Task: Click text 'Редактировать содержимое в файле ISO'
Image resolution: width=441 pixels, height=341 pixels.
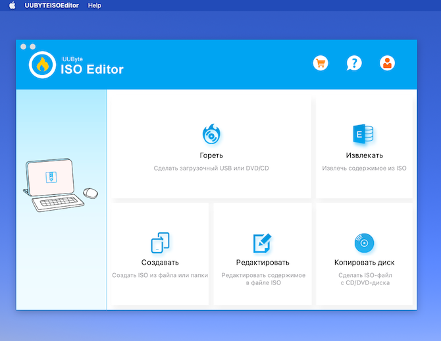Action: (x=263, y=279)
